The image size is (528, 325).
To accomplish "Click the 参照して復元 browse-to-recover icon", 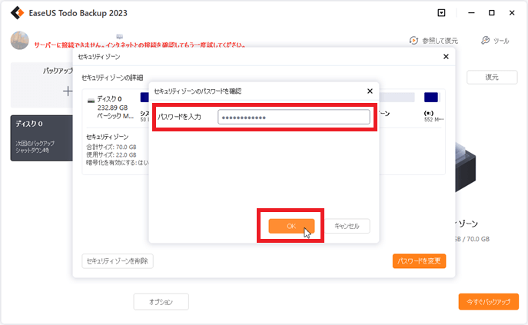I will click(413, 41).
